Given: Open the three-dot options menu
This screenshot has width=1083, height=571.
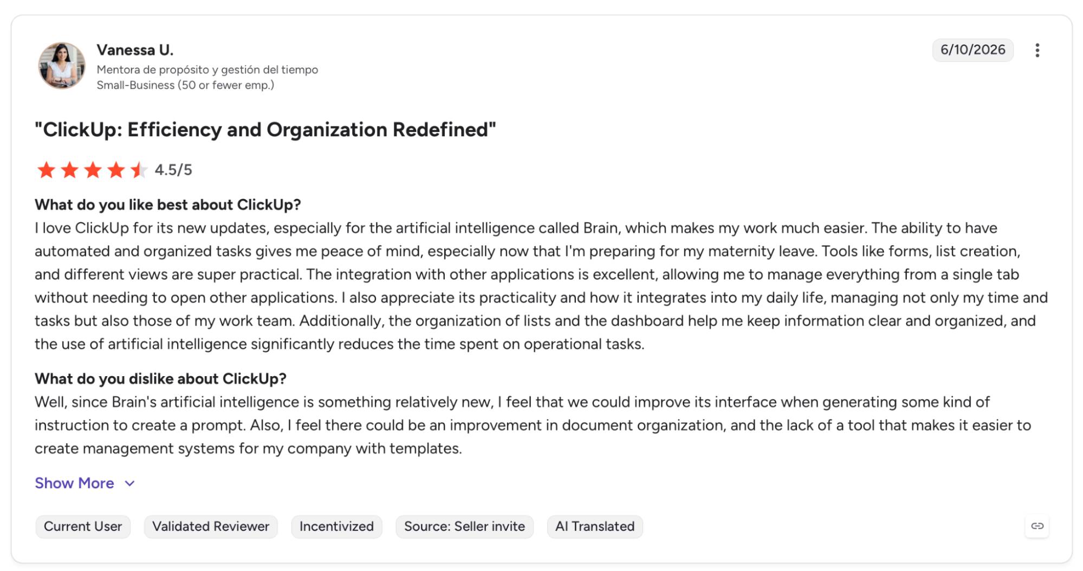Looking at the screenshot, I should [1037, 50].
